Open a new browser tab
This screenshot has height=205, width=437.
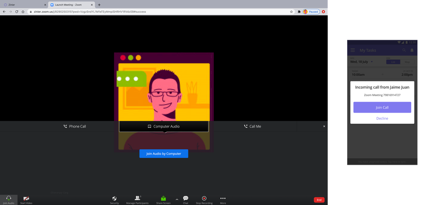point(99,5)
